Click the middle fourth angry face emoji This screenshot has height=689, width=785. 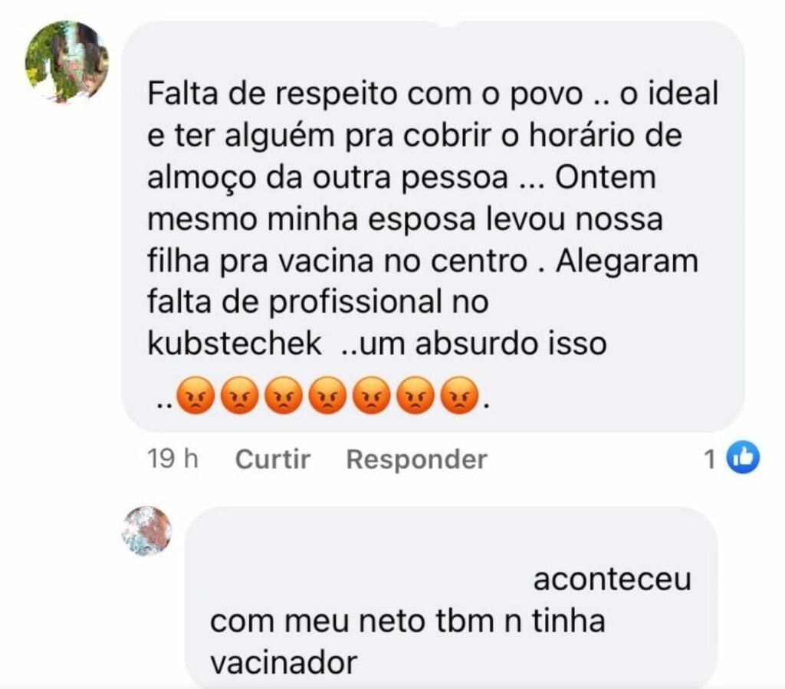click(328, 395)
